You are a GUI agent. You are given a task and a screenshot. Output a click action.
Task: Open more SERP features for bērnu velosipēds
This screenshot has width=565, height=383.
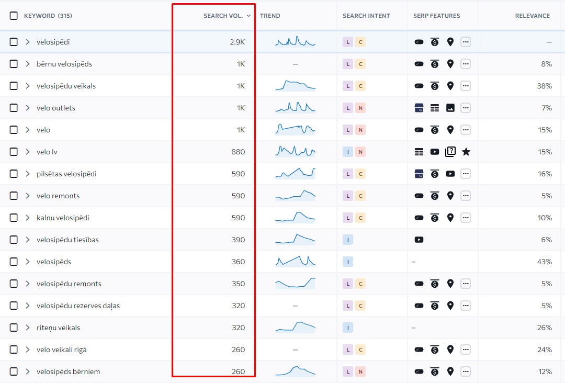pyautogui.click(x=466, y=64)
